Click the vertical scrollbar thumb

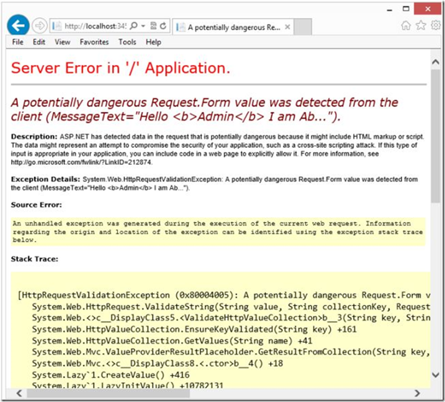[435, 136]
